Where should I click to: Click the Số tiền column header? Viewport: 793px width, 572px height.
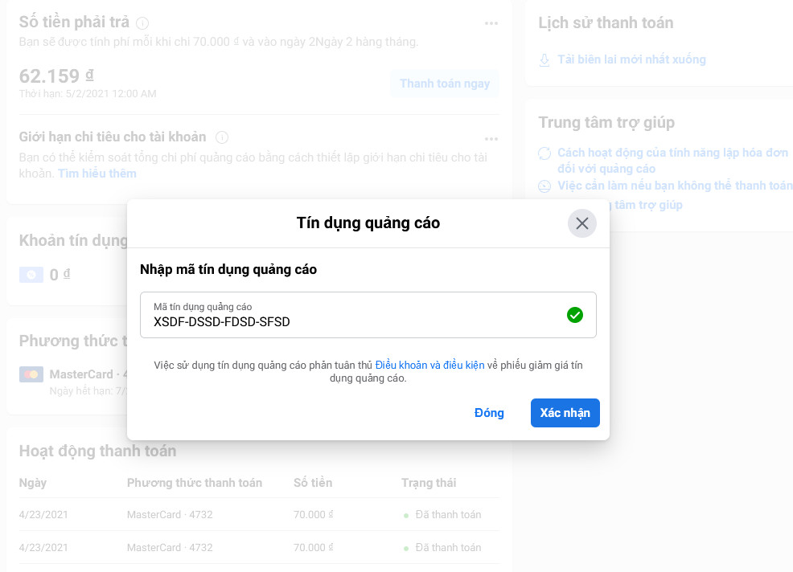pos(313,483)
